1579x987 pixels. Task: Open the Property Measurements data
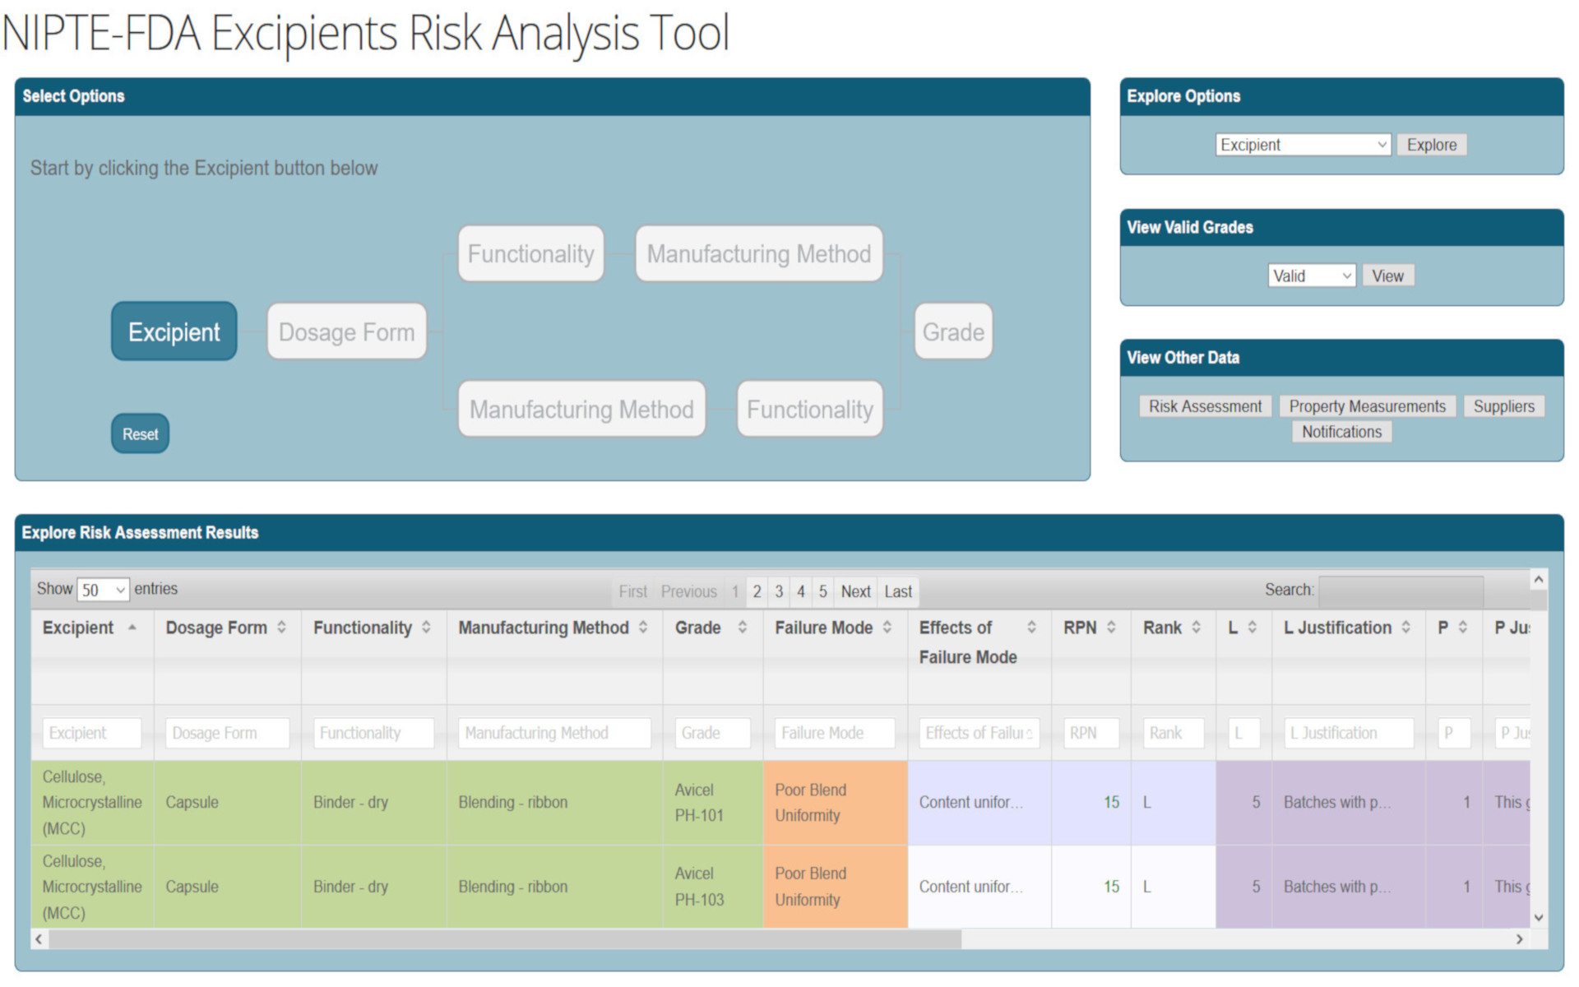coord(1367,406)
